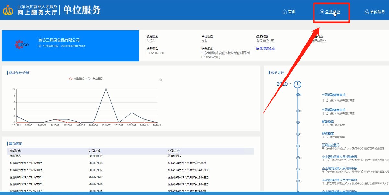This screenshot has height=195, width=389.
Task: Click the company LOGO image
Action: (x=21, y=45)
